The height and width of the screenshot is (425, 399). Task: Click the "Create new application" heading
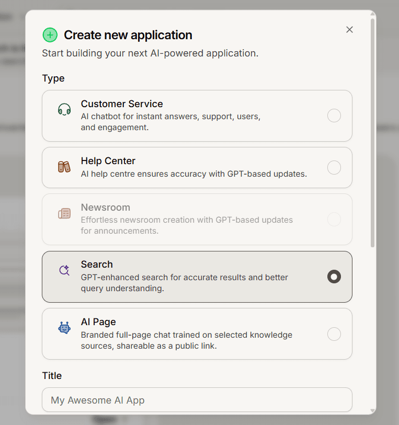click(128, 35)
